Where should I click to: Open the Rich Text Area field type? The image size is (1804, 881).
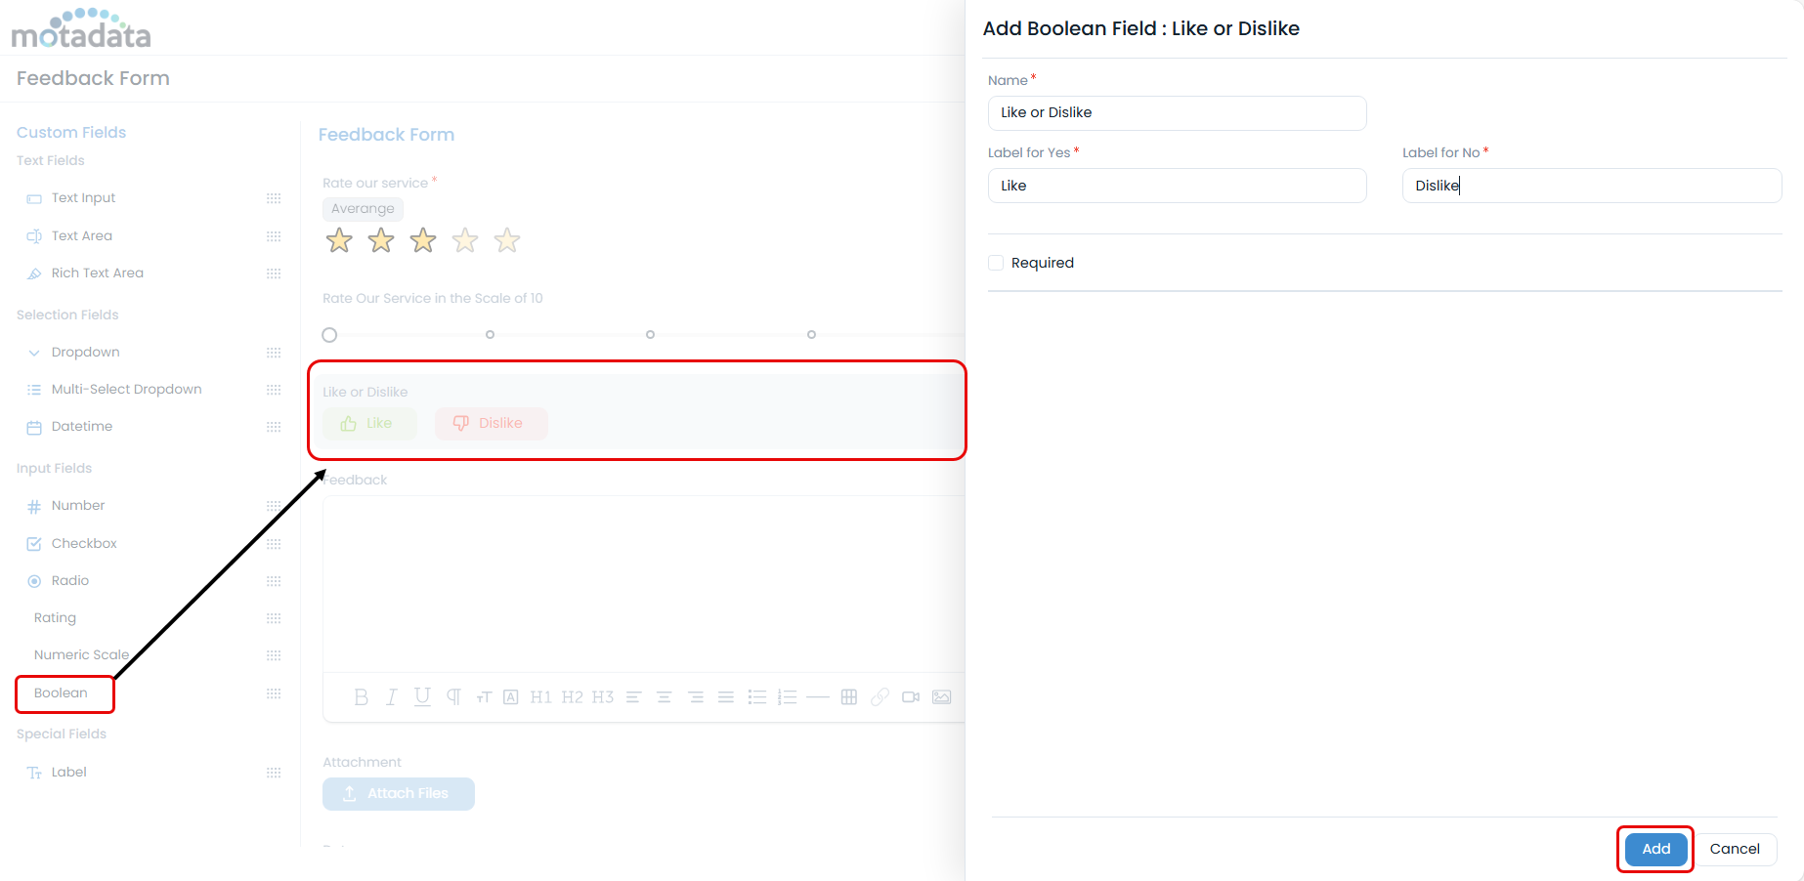tap(97, 273)
